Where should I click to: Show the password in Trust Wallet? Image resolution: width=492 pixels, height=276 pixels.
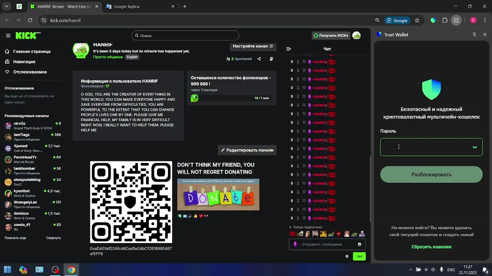[x=475, y=147]
